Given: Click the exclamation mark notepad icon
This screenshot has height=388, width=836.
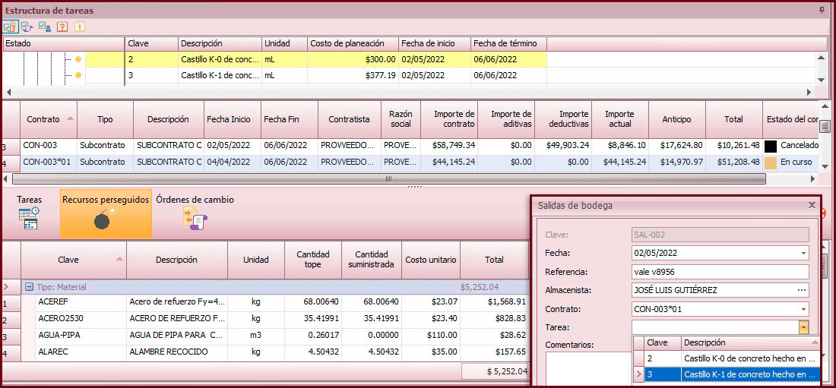Looking at the screenshot, I should click(80, 26).
